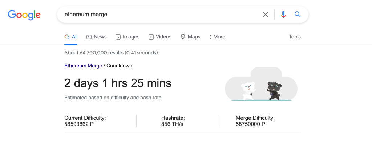Switch to the Videos tab
Viewport: 372px width, 144px height.
click(160, 37)
